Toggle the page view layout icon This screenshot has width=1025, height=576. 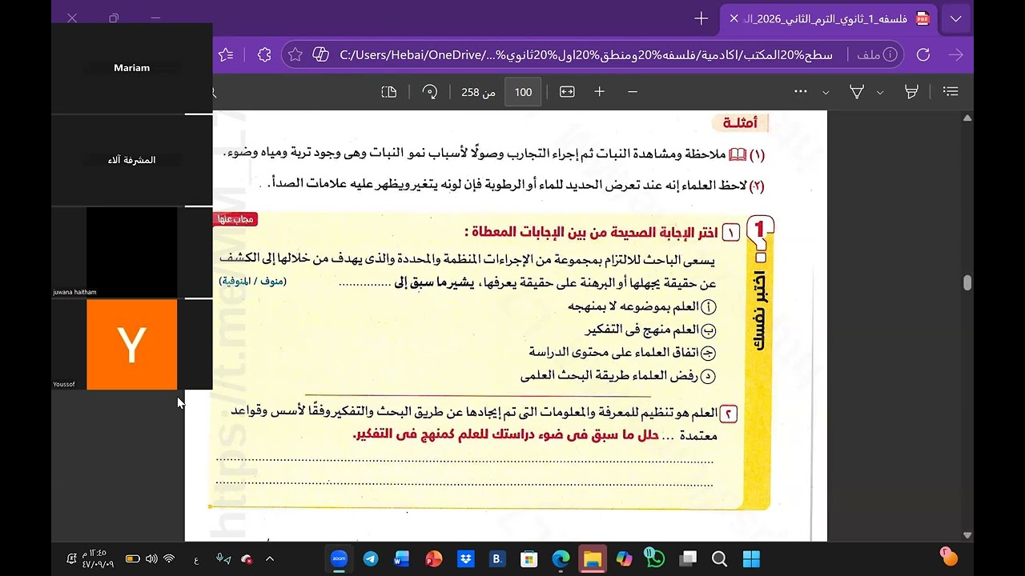click(389, 92)
